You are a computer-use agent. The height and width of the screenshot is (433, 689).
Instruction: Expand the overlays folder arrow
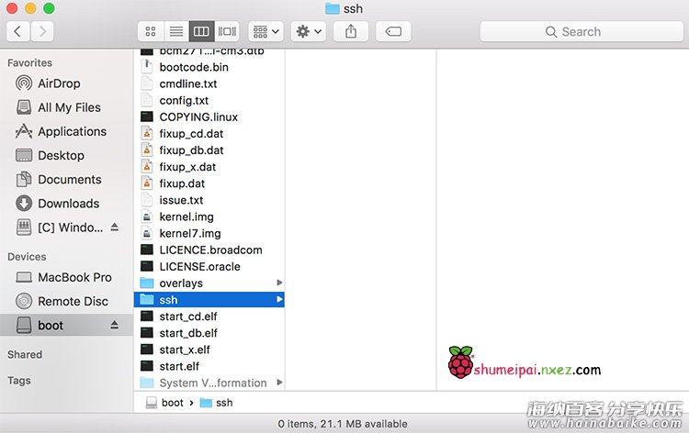(279, 283)
